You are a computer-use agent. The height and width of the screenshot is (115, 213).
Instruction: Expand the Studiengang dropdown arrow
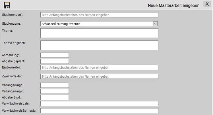click(x=155, y=24)
